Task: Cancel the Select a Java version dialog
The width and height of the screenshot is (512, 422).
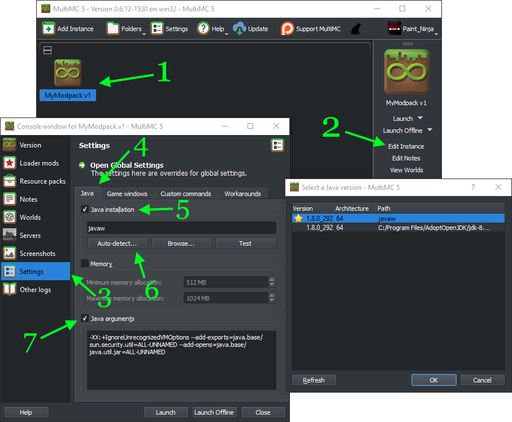Action: 482,380
